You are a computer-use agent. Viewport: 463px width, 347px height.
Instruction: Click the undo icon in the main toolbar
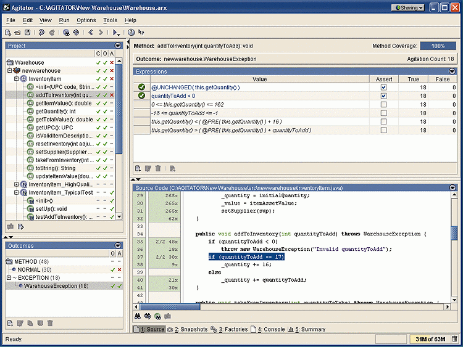click(x=41, y=32)
